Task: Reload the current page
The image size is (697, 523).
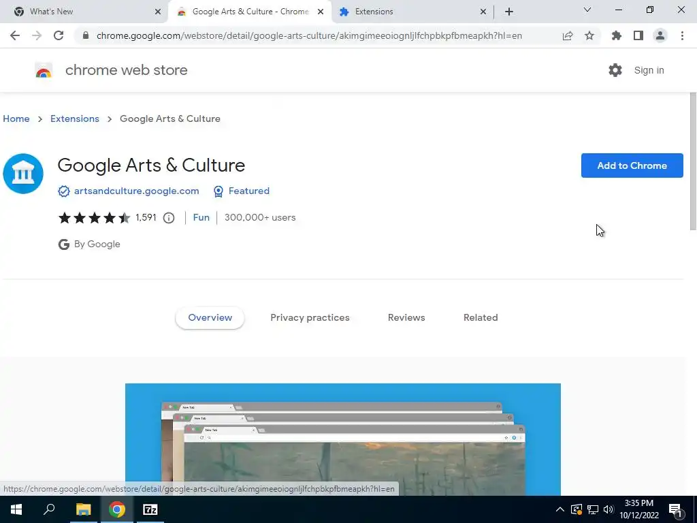Action: coord(59,35)
